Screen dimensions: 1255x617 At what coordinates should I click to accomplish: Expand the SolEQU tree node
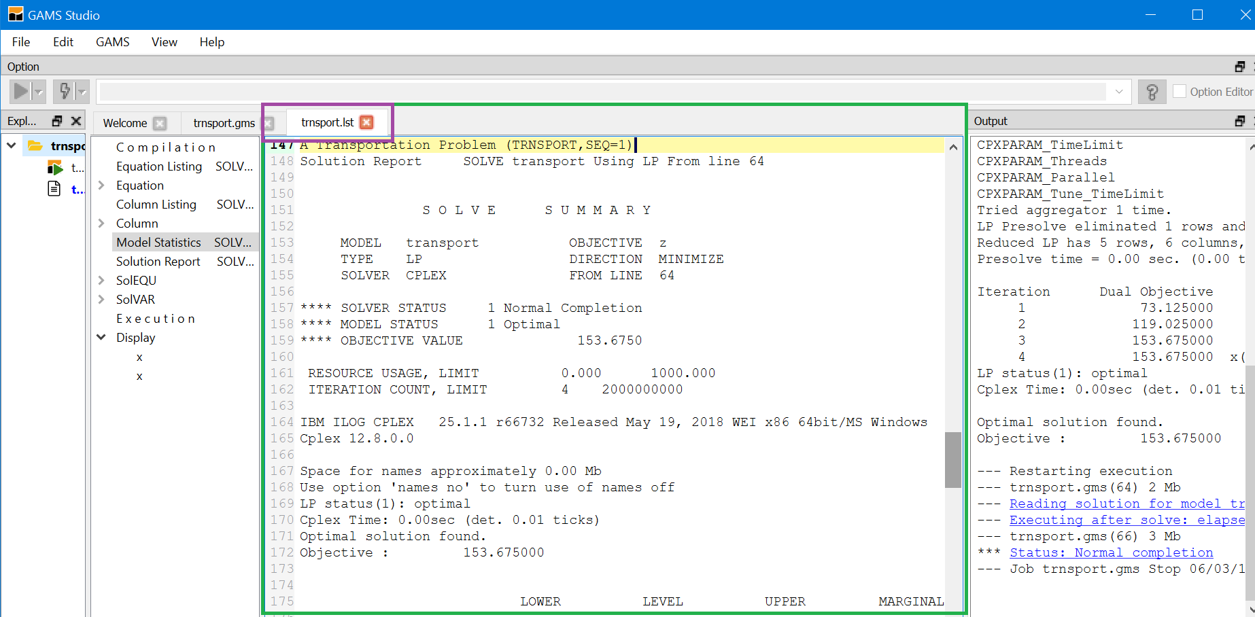[101, 281]
